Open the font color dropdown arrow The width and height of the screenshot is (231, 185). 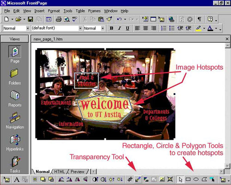(216, 28)
